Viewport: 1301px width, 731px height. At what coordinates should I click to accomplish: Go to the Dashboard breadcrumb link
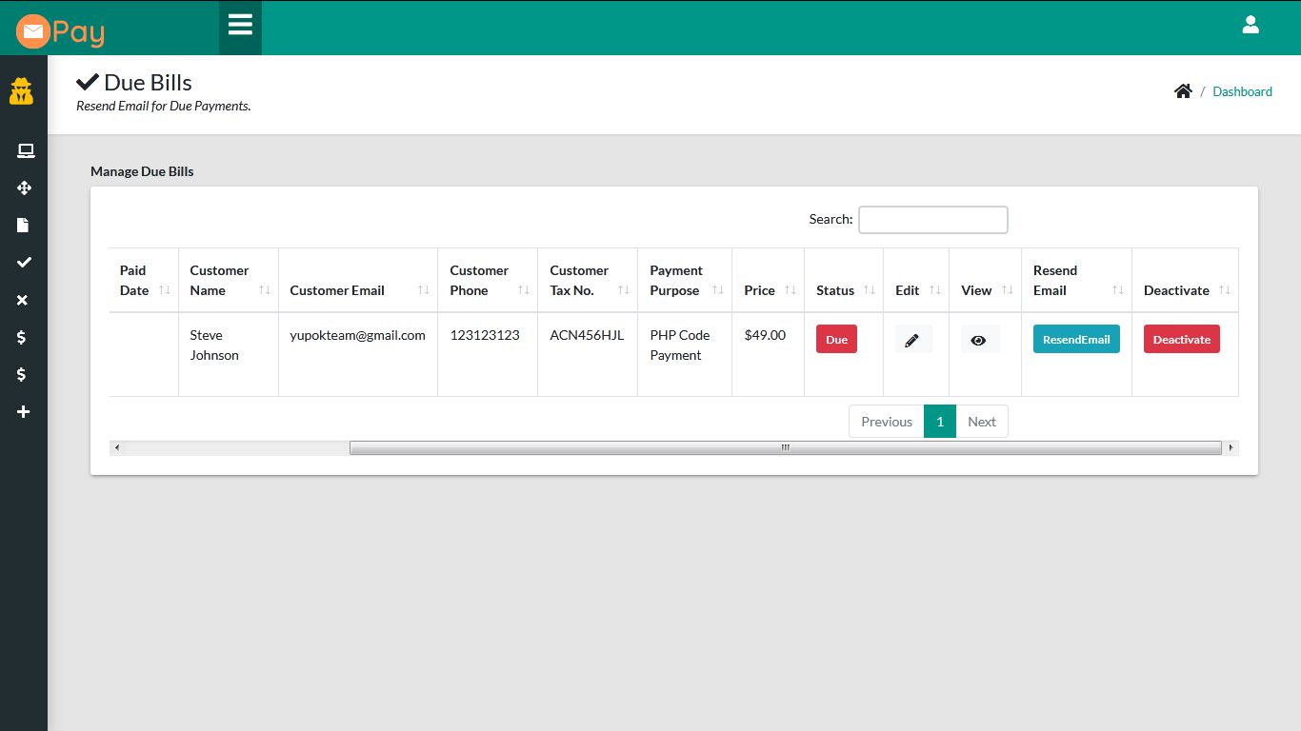point(1242,91)
